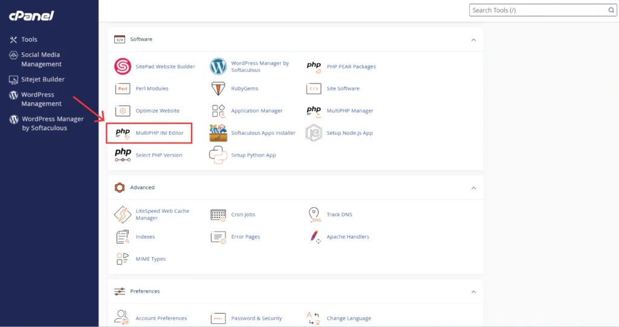Open the Optimize Website icon

pyautogui.click(x=123, y=111)
